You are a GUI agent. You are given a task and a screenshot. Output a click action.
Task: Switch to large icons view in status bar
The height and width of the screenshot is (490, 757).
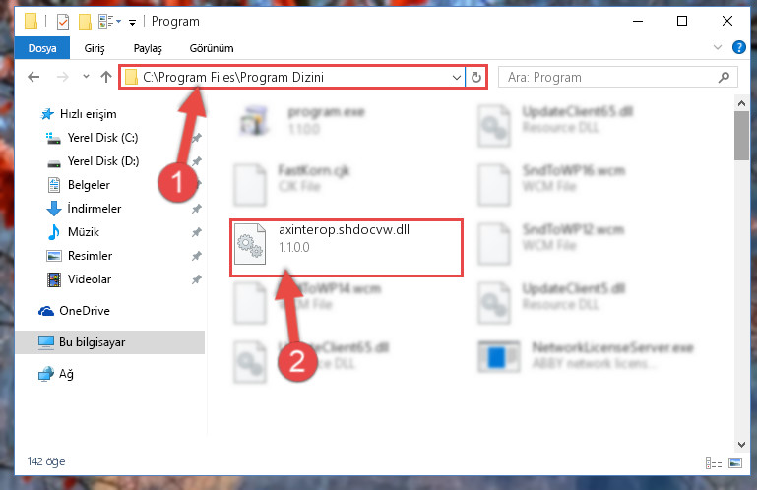click(734, 463)
